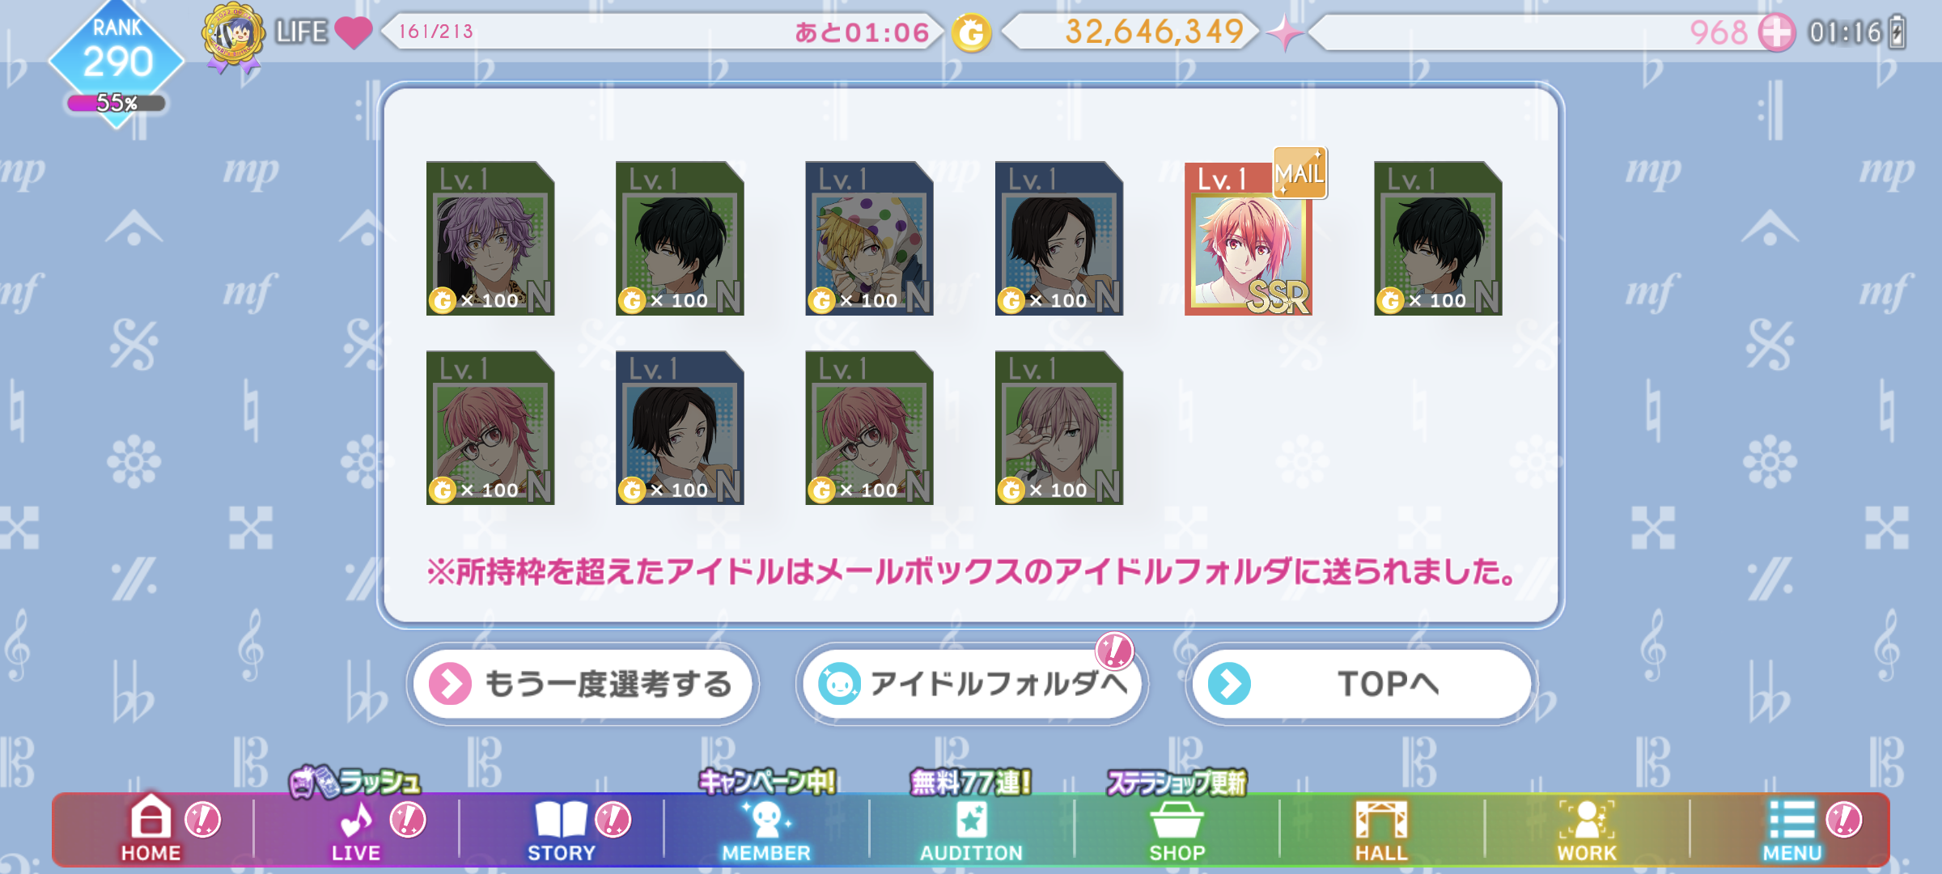Image resolution: width=1942 pixels, height=874 pixels.
Task: Tap the pink plus icon beside 968
Action: click(1777, 33)
